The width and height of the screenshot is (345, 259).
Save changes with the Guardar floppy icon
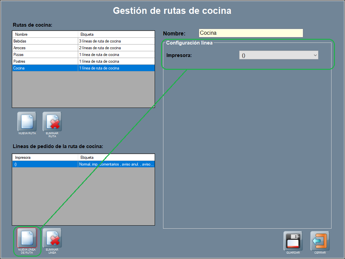point(293,241)
